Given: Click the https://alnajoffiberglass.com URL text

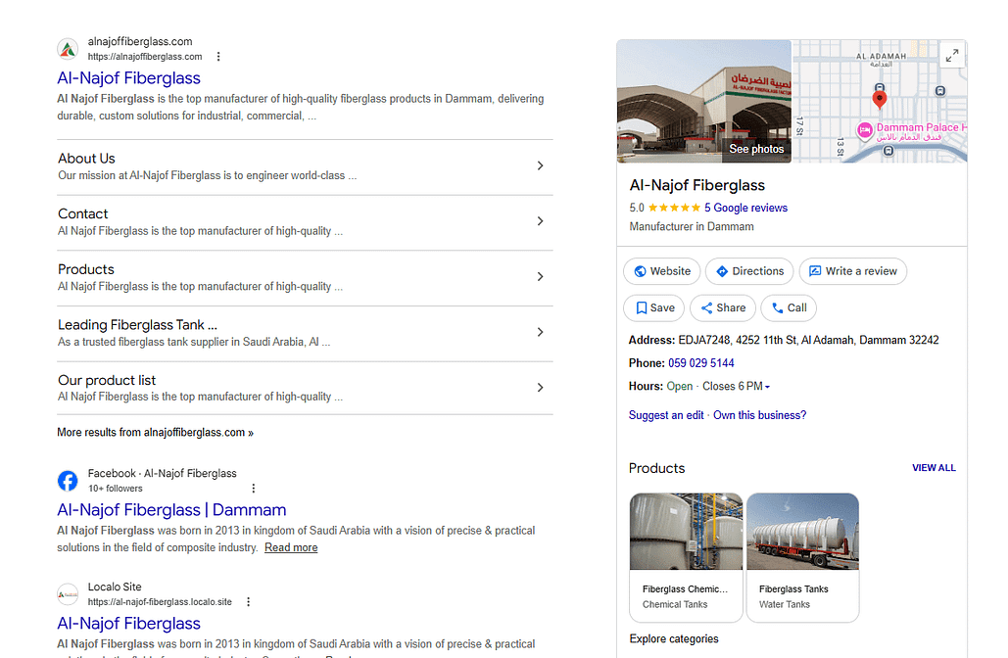Looking at the screenshot, I should click(145, 57).
